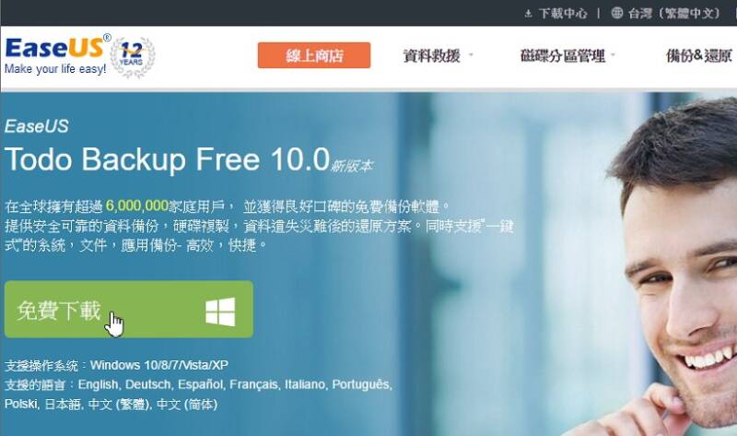
Task: Click the 6,000,000 highlighted user count
Action: [x=136, y=206]
